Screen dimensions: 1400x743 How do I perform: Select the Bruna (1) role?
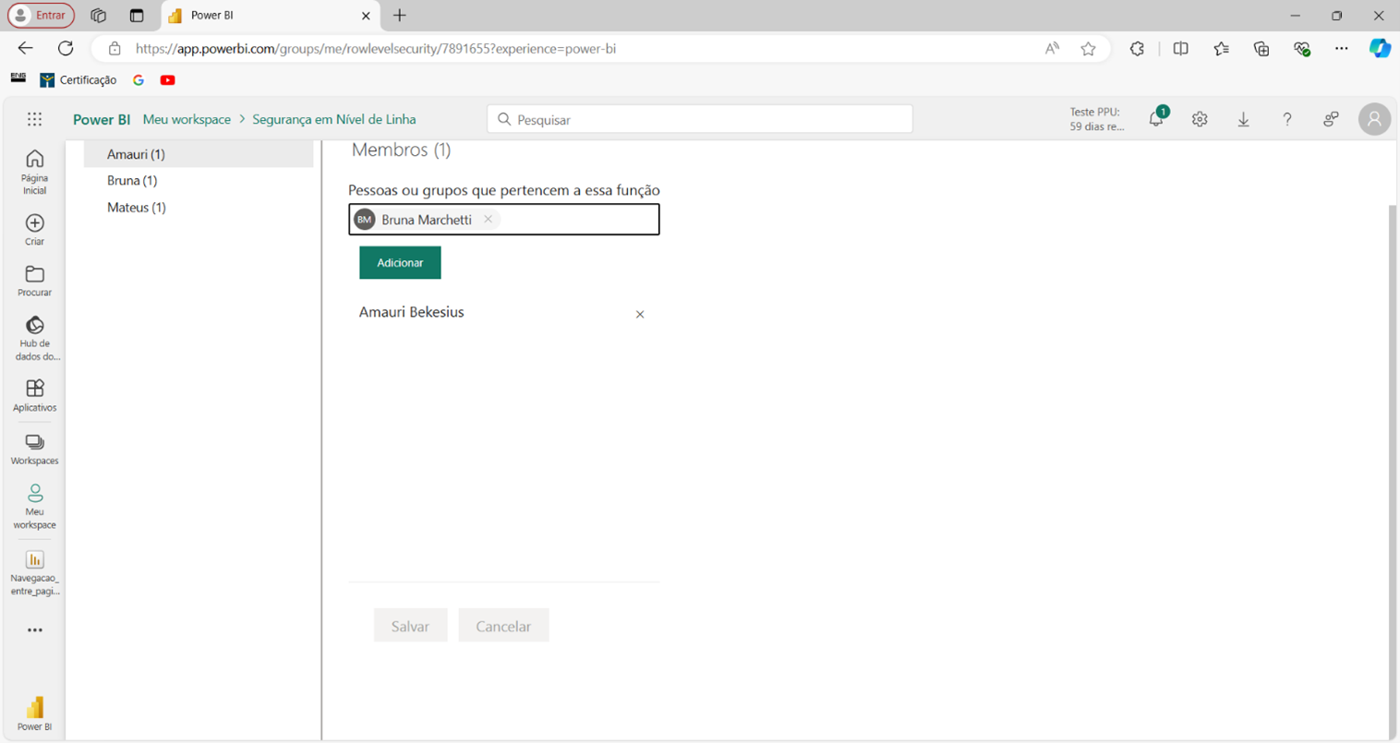pos(132,181)
